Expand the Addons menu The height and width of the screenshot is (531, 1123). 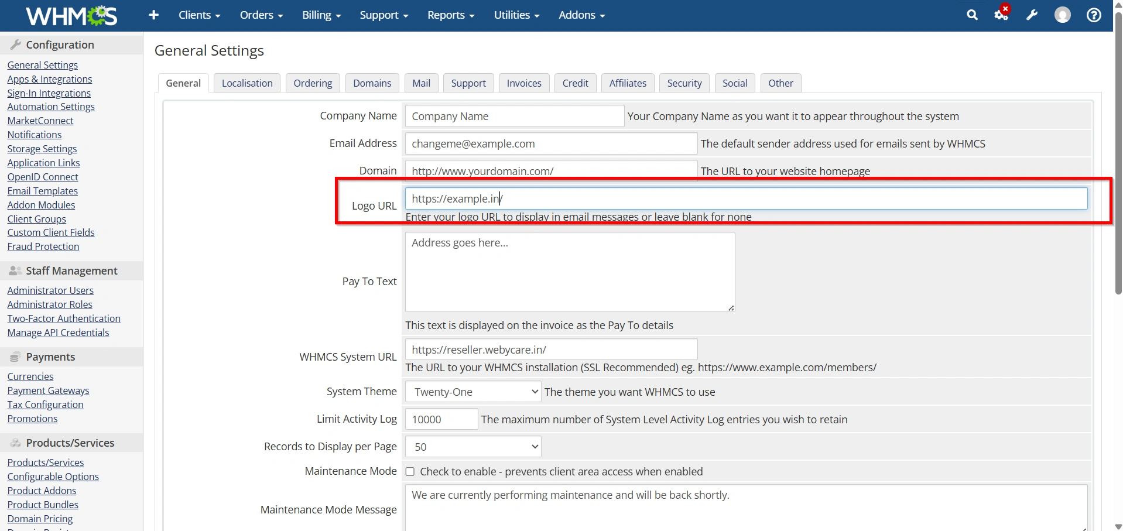tap(581, 15)
